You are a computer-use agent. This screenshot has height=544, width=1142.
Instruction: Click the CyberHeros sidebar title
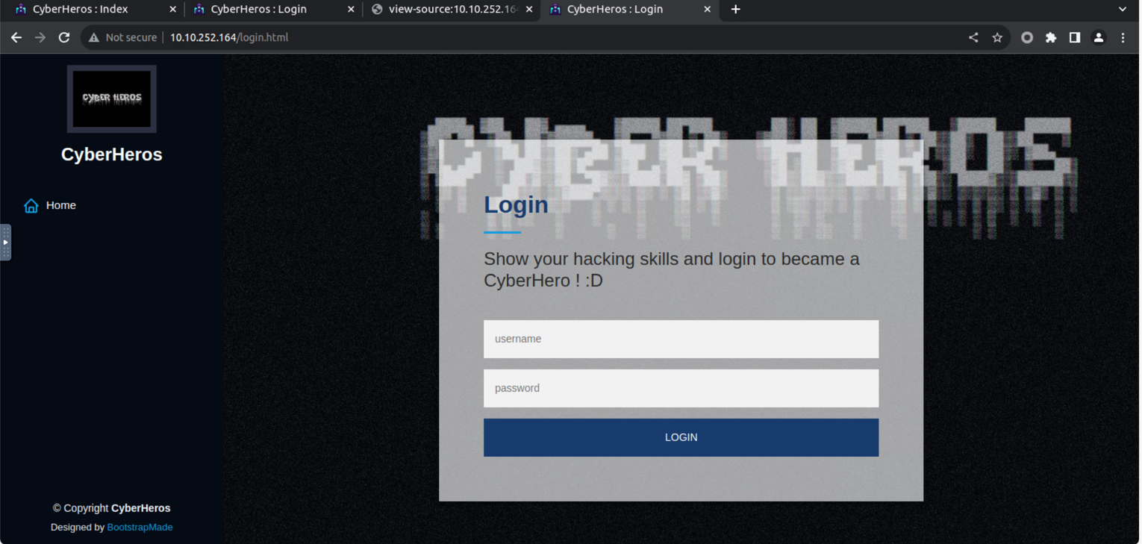pos(112,154)
